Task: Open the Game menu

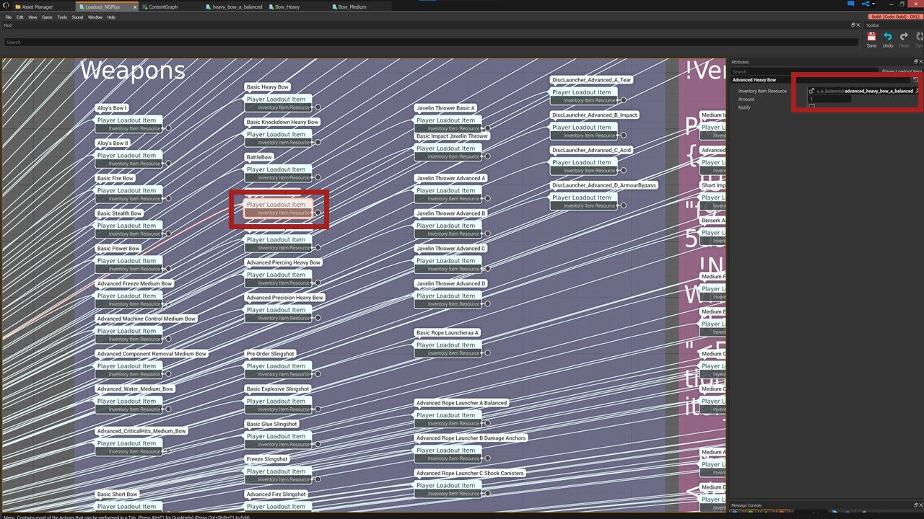Action: click(x=47, y=17)
